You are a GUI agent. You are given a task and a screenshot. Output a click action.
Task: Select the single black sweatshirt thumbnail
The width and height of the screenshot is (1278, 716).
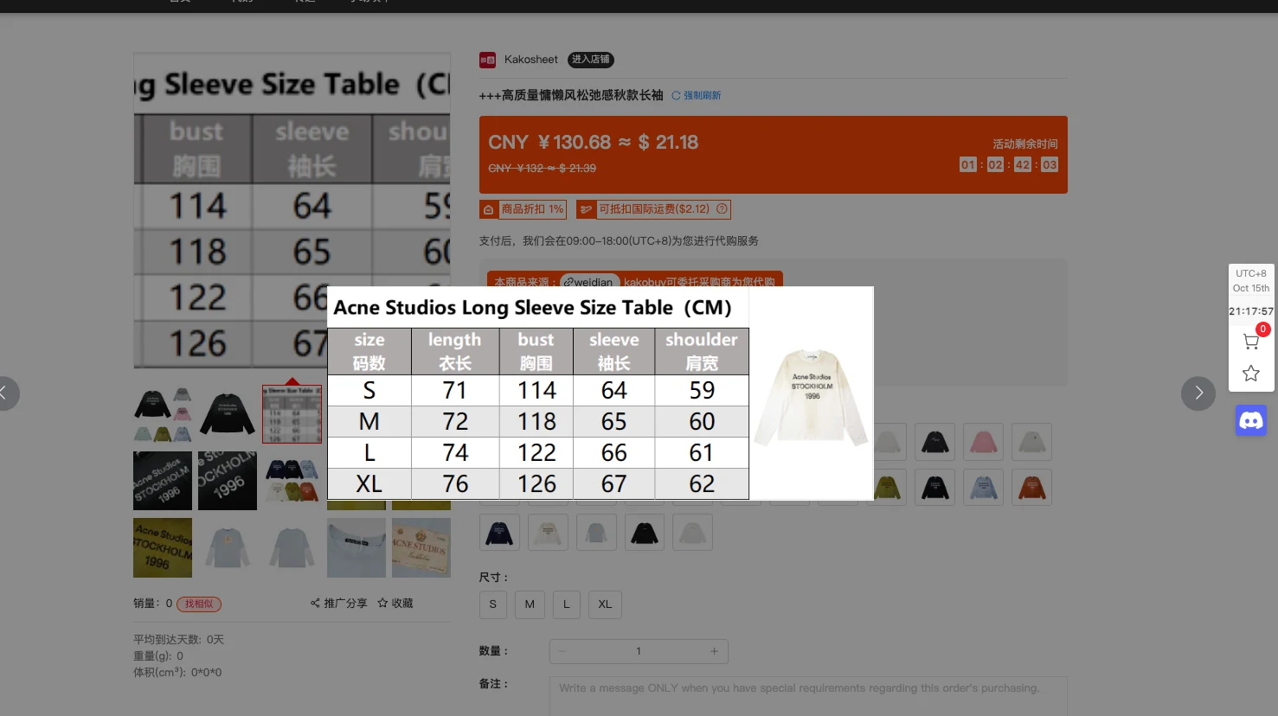228,414
